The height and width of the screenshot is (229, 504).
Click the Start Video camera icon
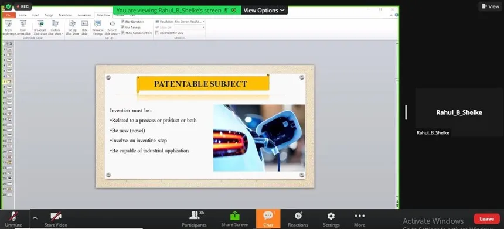56,216
